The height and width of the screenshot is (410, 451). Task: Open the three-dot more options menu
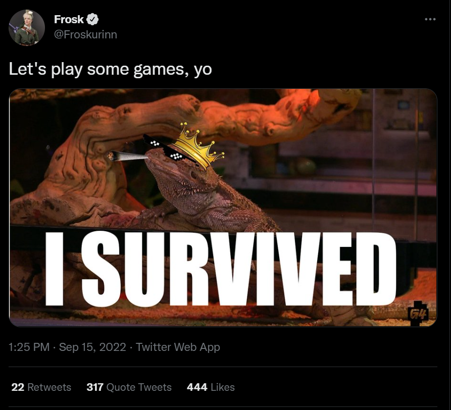point(430,19)
